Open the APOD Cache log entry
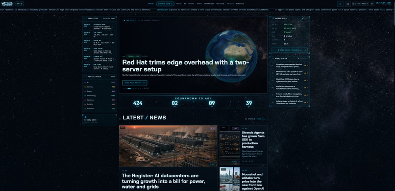 (100, 51)
